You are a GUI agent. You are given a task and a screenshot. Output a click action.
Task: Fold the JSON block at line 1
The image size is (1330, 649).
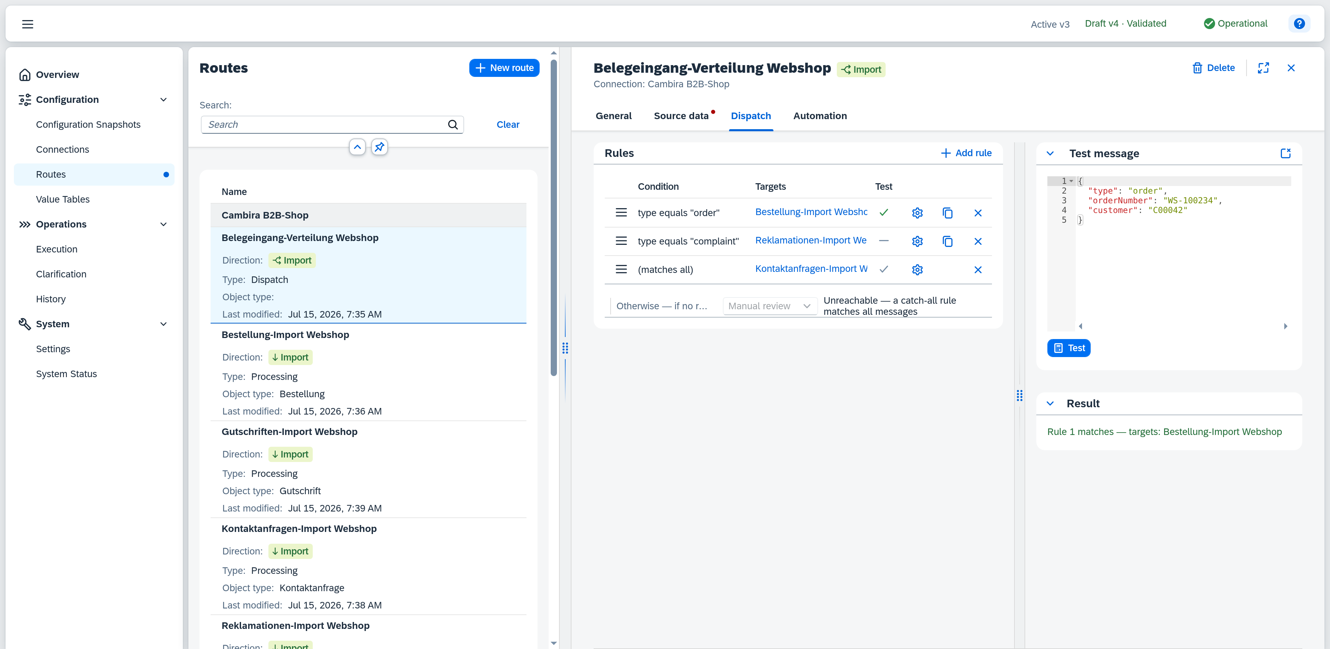[1072, 181]
